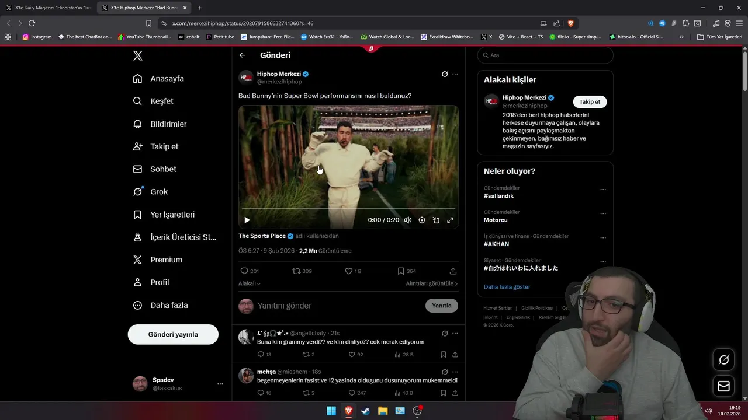Screen dimensions: 748x420
Task: Seek on video progress bar
Action: point(348,208)
